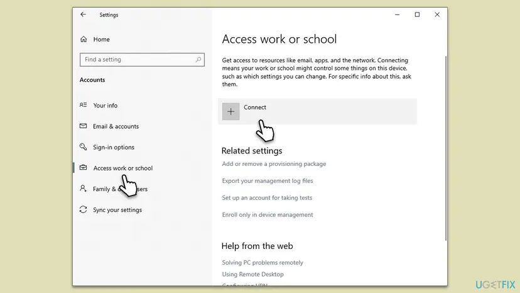Image resolution: width=520 pixels, height=293 pixels.
Task: Open Email & accounts section
Action: pyautogui.click(x=116, y=126)
